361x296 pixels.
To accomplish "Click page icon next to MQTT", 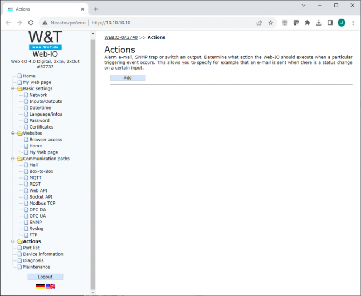I will [26, 178].
